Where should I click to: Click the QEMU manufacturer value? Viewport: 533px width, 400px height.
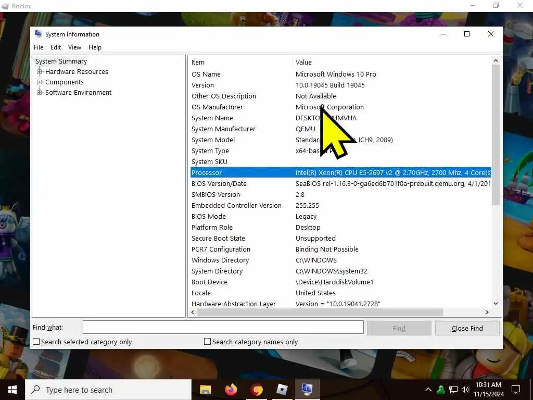point(305,129)
